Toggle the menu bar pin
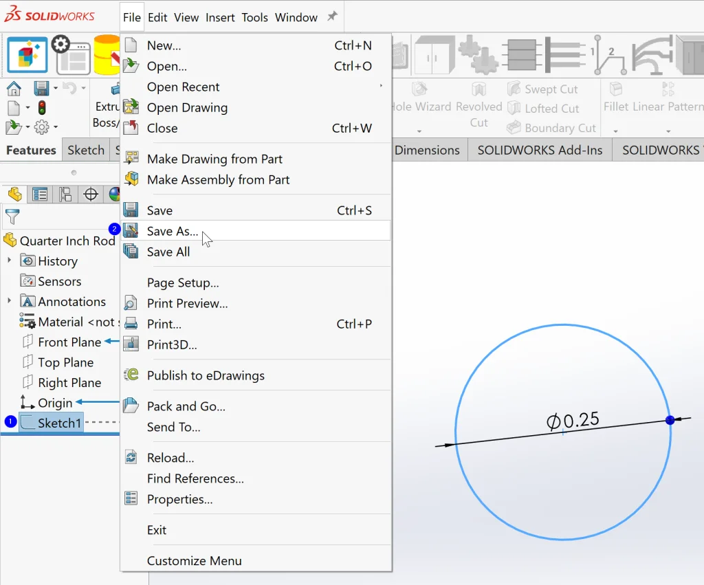The width and height of the screenshot is (704, 585). tap(332, 17)
